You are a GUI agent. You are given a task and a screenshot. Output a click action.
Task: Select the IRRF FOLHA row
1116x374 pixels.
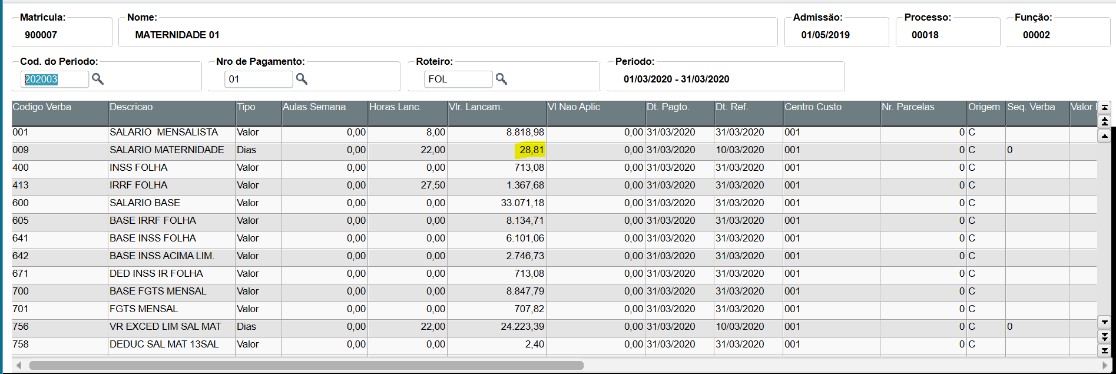tap(554, 186)
